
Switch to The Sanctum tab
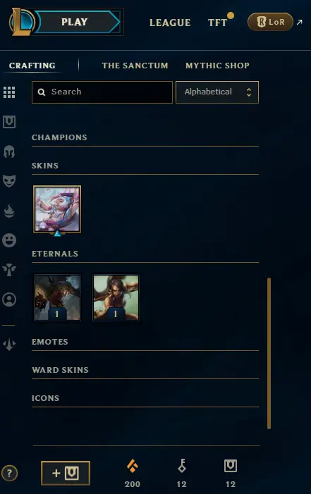pos(135,66)
